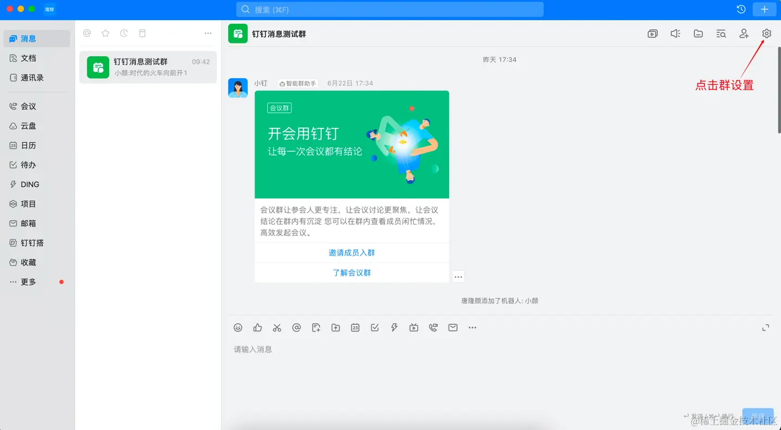This screenshot has width=781, height=430.
Task: Open group announcement speaker icon
Action: tap(675, 34)
